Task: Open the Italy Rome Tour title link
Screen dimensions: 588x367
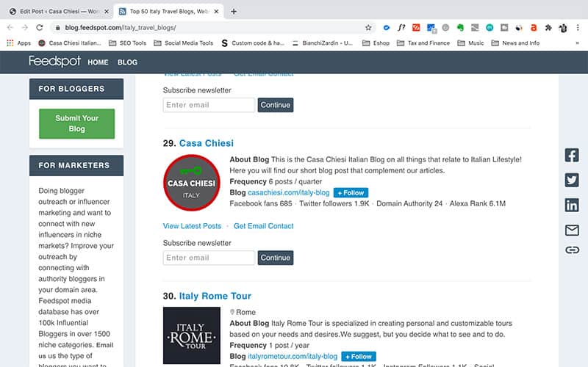Action: (x=215, y=296)
